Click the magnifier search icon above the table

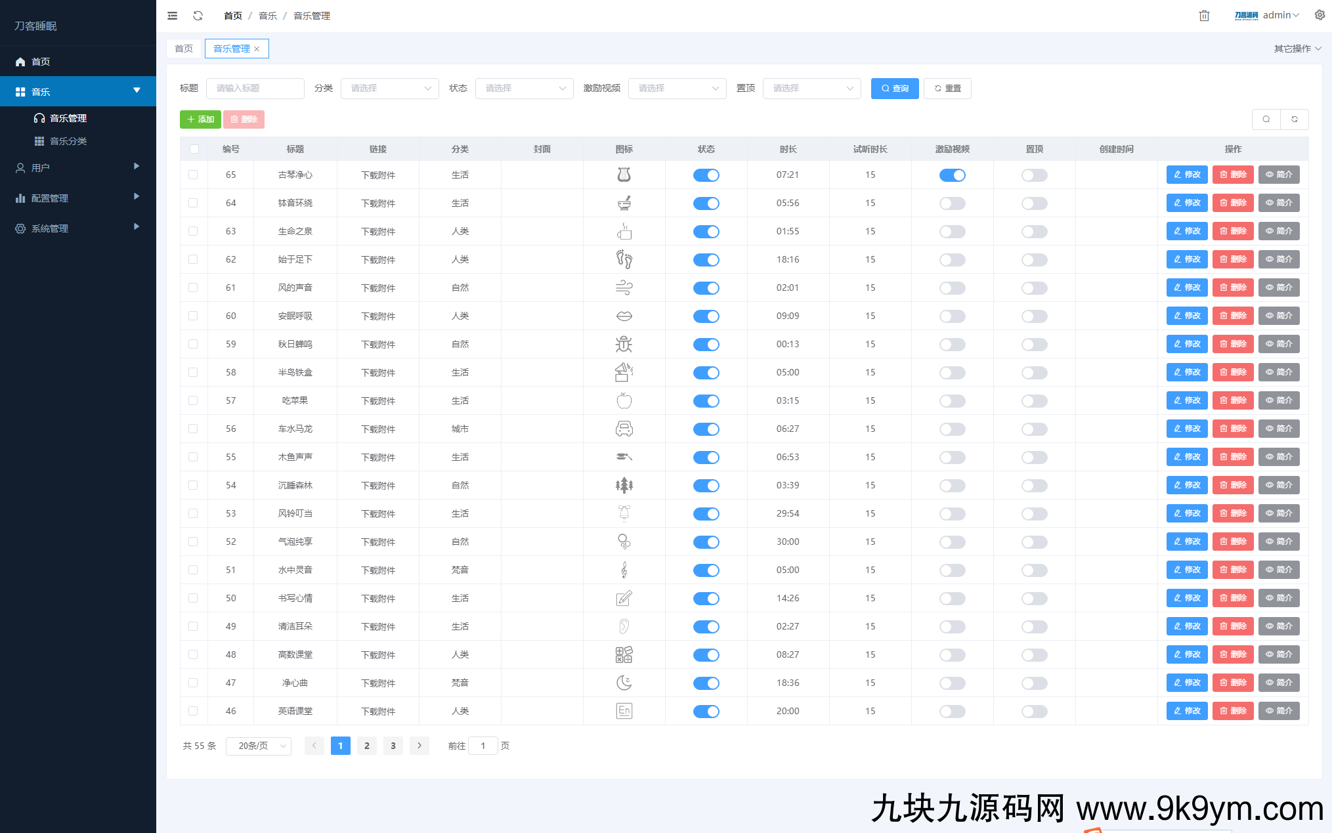coord(1266,119)
